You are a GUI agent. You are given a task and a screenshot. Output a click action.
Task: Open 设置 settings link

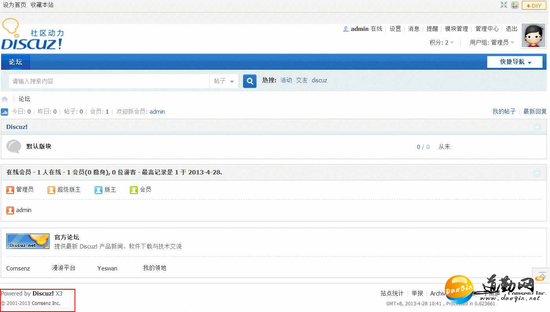[395, 29]
